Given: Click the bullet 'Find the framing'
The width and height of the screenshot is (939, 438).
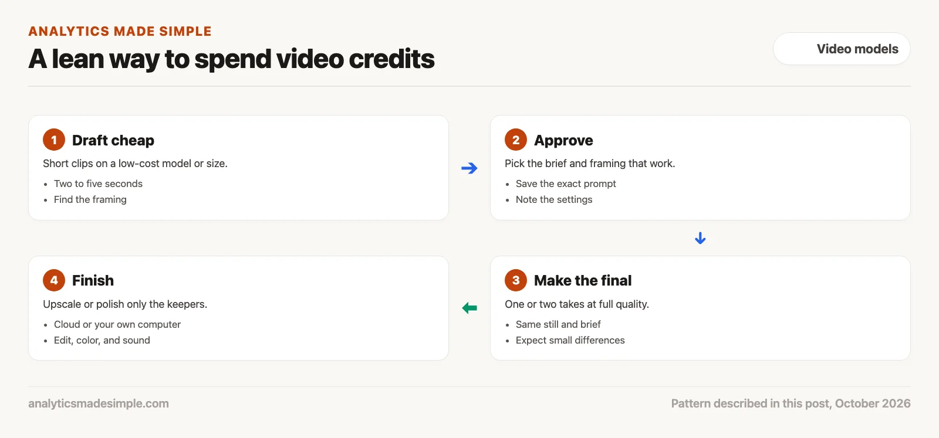Looking at the screenshot, I should pos(90,199).
